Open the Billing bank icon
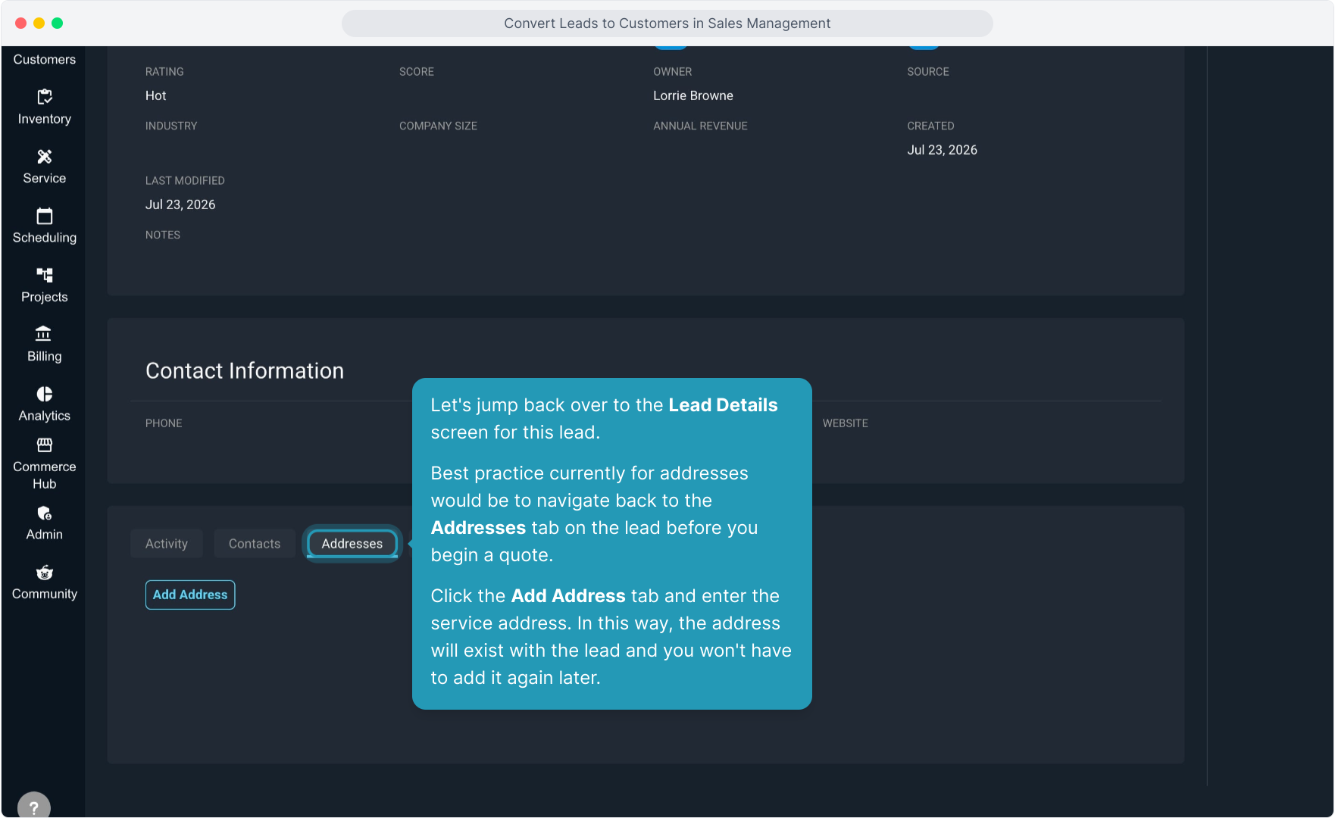 pyautogui.click(x=45, y=334)
